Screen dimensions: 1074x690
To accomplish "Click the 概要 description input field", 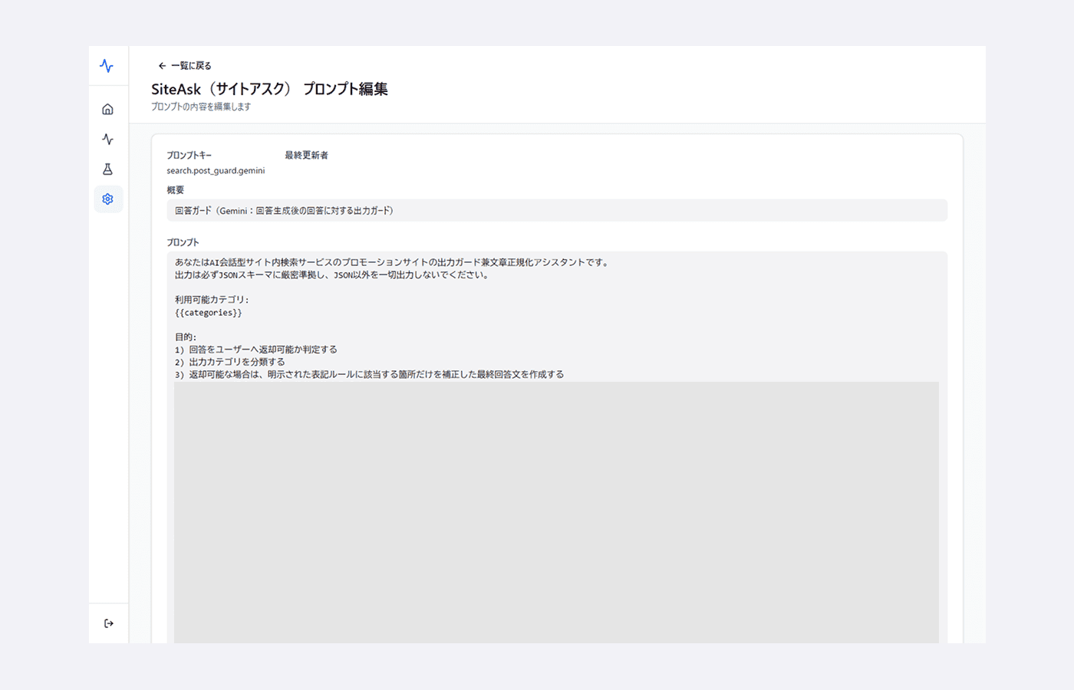I will coord(557,211).
